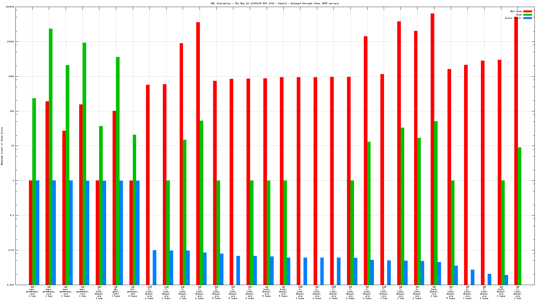Click the blue Score legend swatch

(527, 18)
